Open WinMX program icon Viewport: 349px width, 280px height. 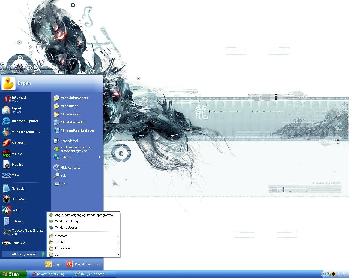pos(26,154)
